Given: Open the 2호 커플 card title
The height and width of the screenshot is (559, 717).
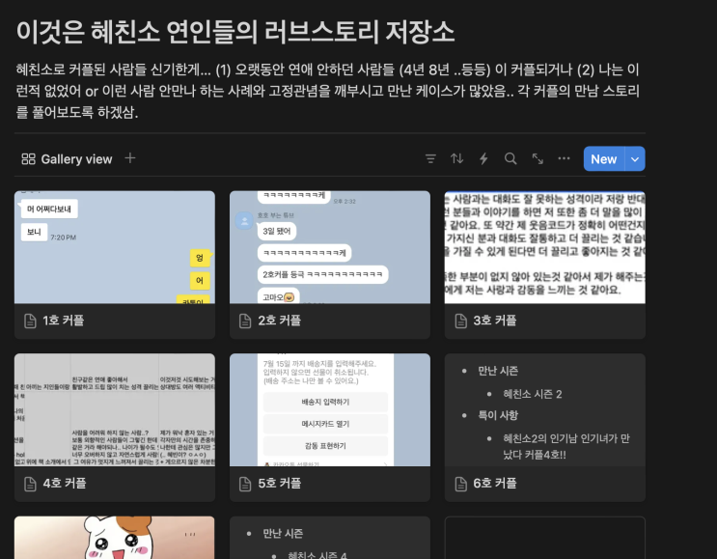Looking at the screenshot, I should tap(280, 321).
